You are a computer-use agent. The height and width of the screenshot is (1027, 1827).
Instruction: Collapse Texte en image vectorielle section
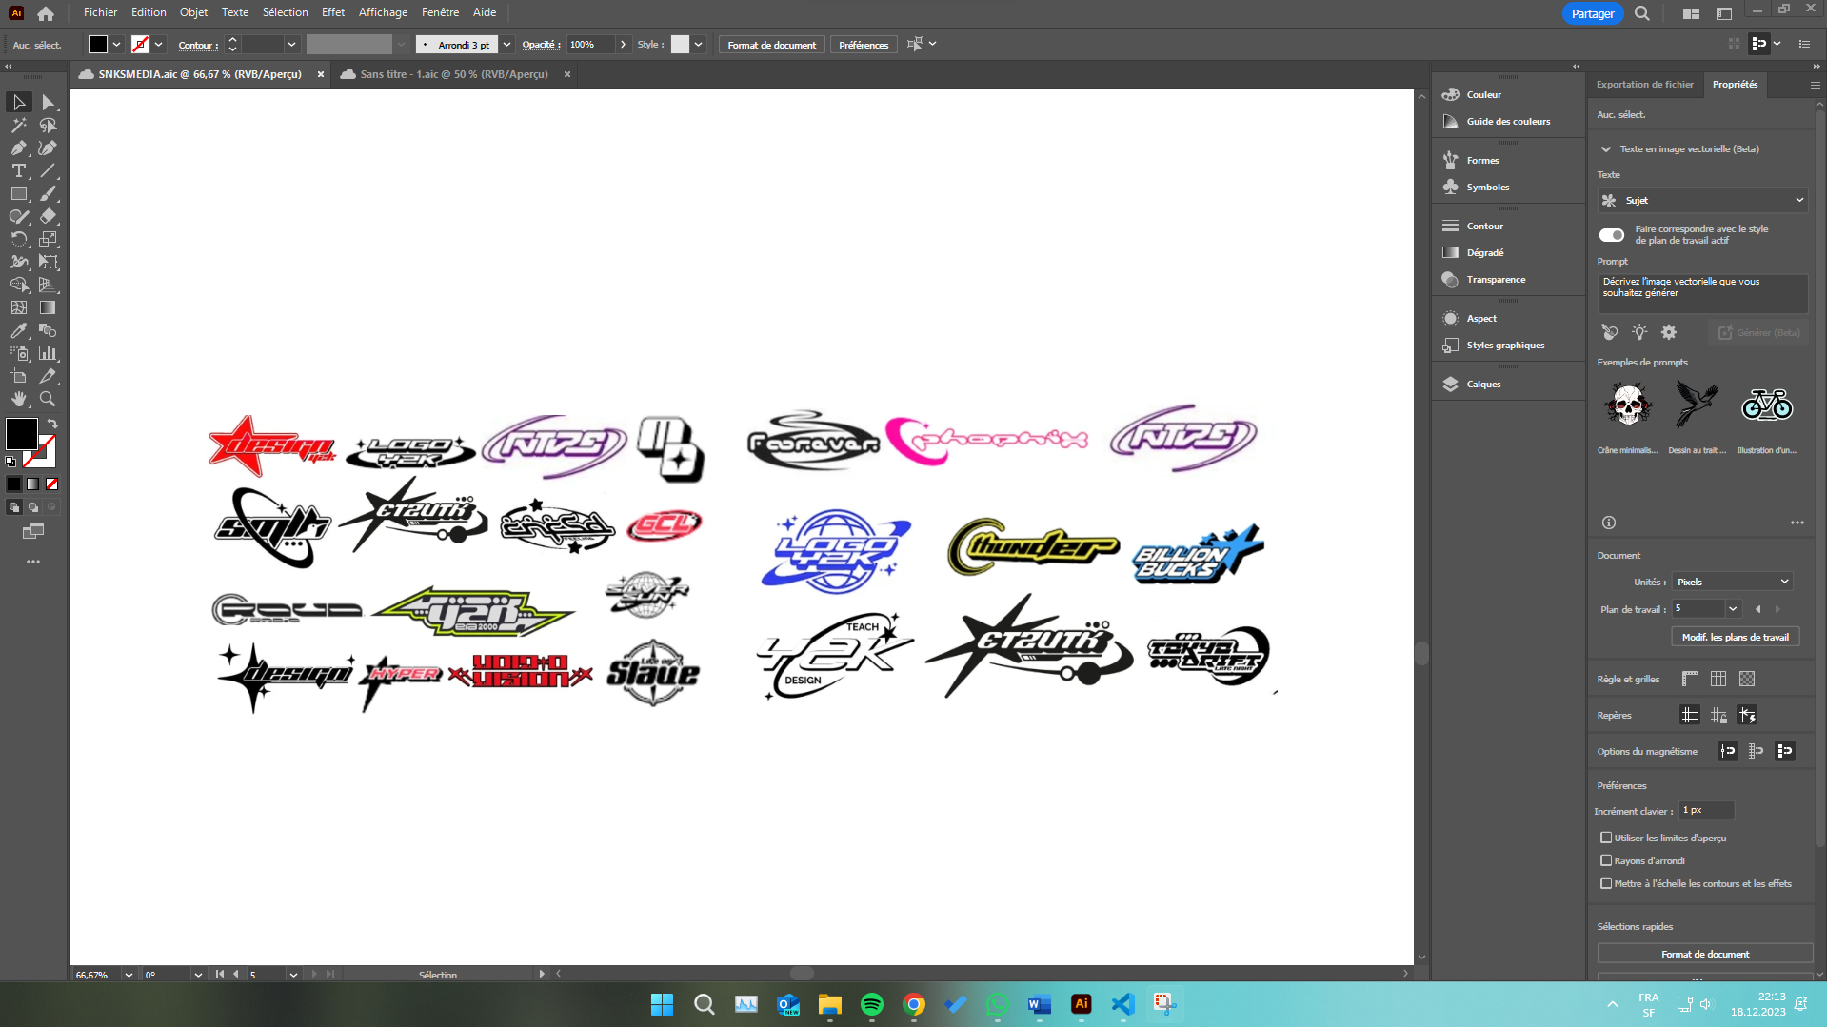click(x=1606, y=149)
